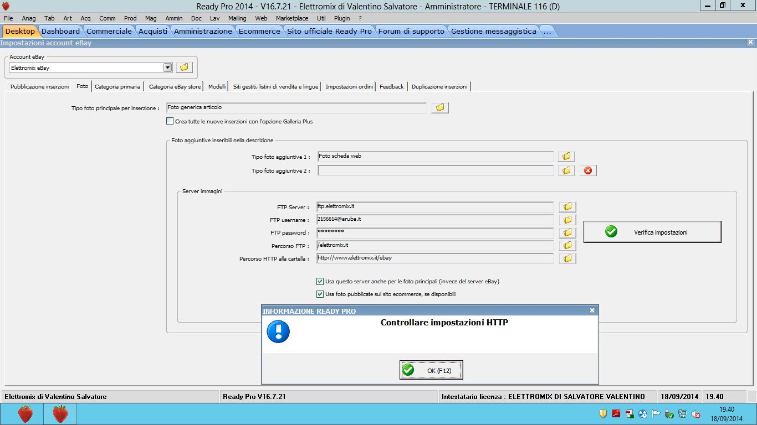Viewport: 757px width, 425px height.
Task: Open the Marketplace menu
Action: 292,18
